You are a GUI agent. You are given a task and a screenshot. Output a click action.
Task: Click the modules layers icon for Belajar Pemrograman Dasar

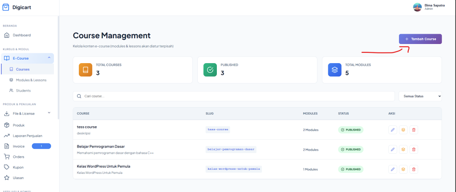(403, 149)
